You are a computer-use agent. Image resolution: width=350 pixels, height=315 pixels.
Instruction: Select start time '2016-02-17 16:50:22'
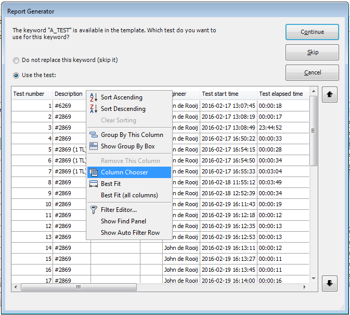(228, 138)
